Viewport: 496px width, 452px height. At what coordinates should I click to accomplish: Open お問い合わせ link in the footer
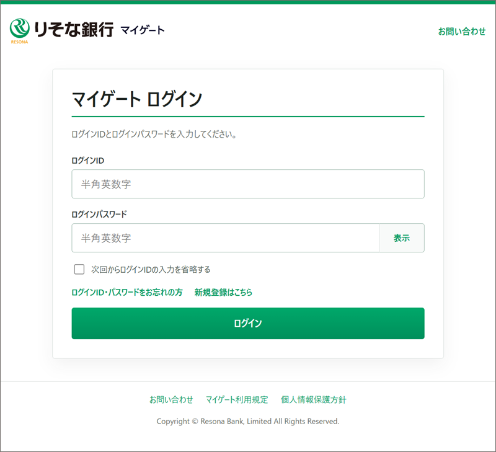click(171, 399)
